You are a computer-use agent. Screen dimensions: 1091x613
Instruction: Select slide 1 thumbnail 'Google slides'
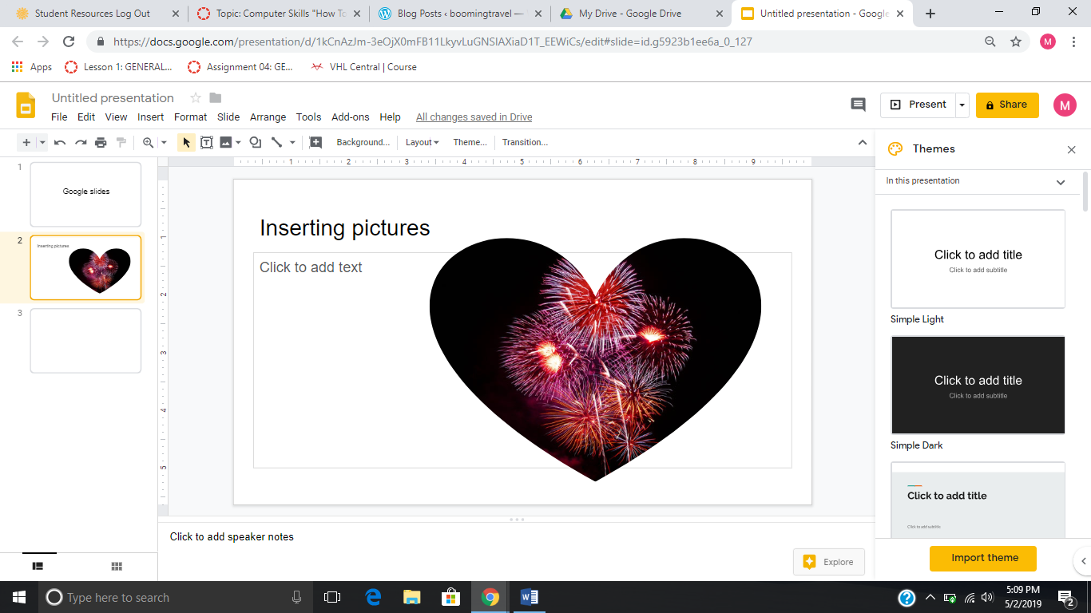85,194
